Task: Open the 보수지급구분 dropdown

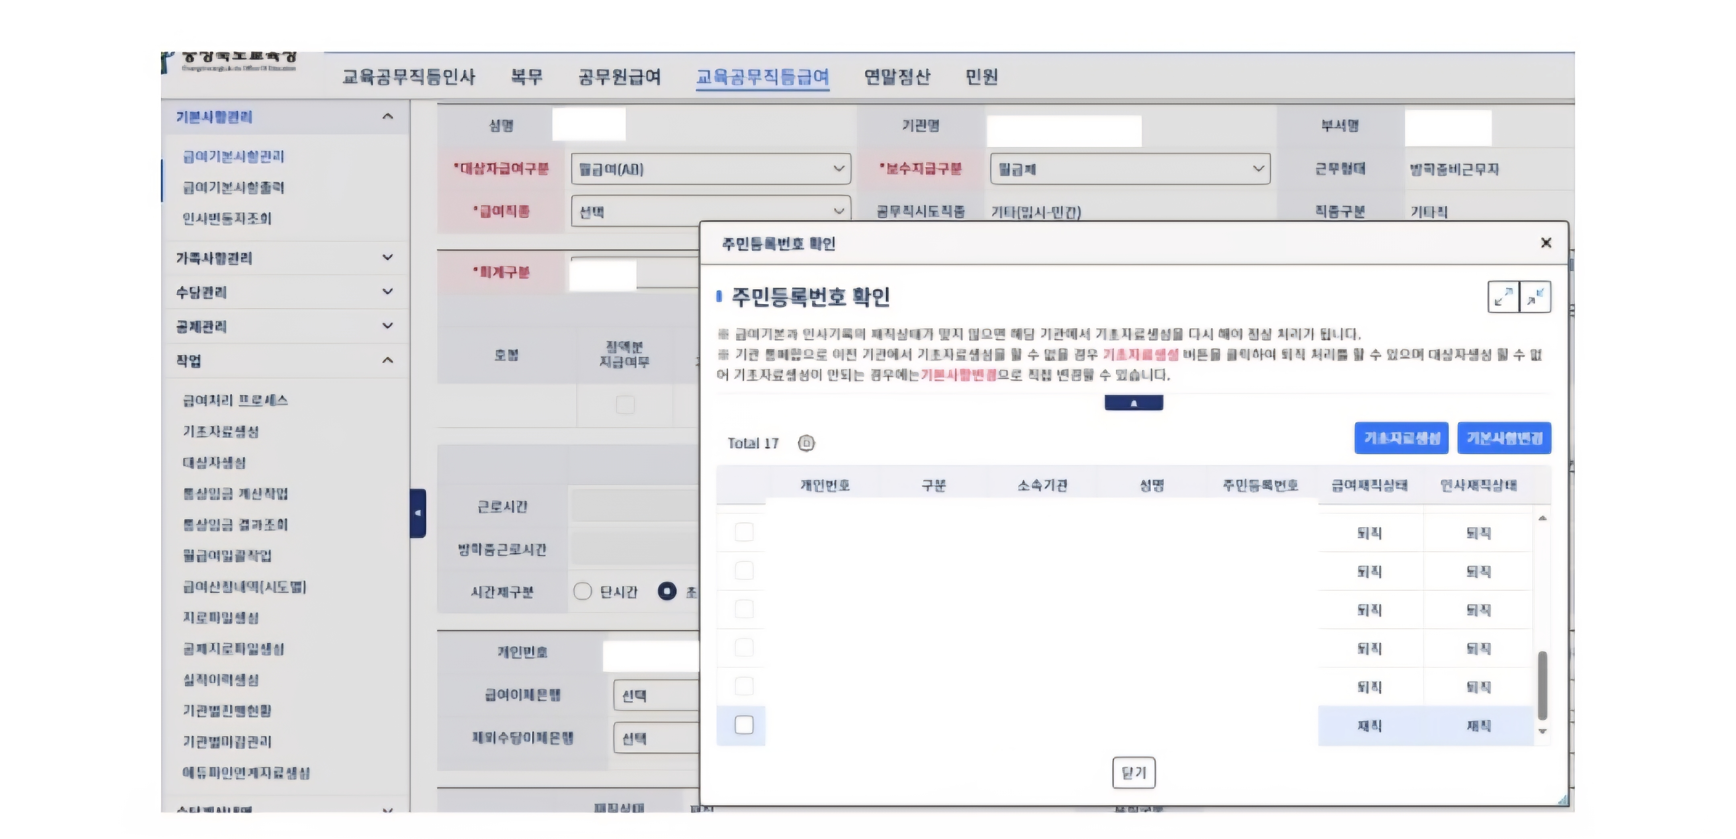Action: [1130, 168]
